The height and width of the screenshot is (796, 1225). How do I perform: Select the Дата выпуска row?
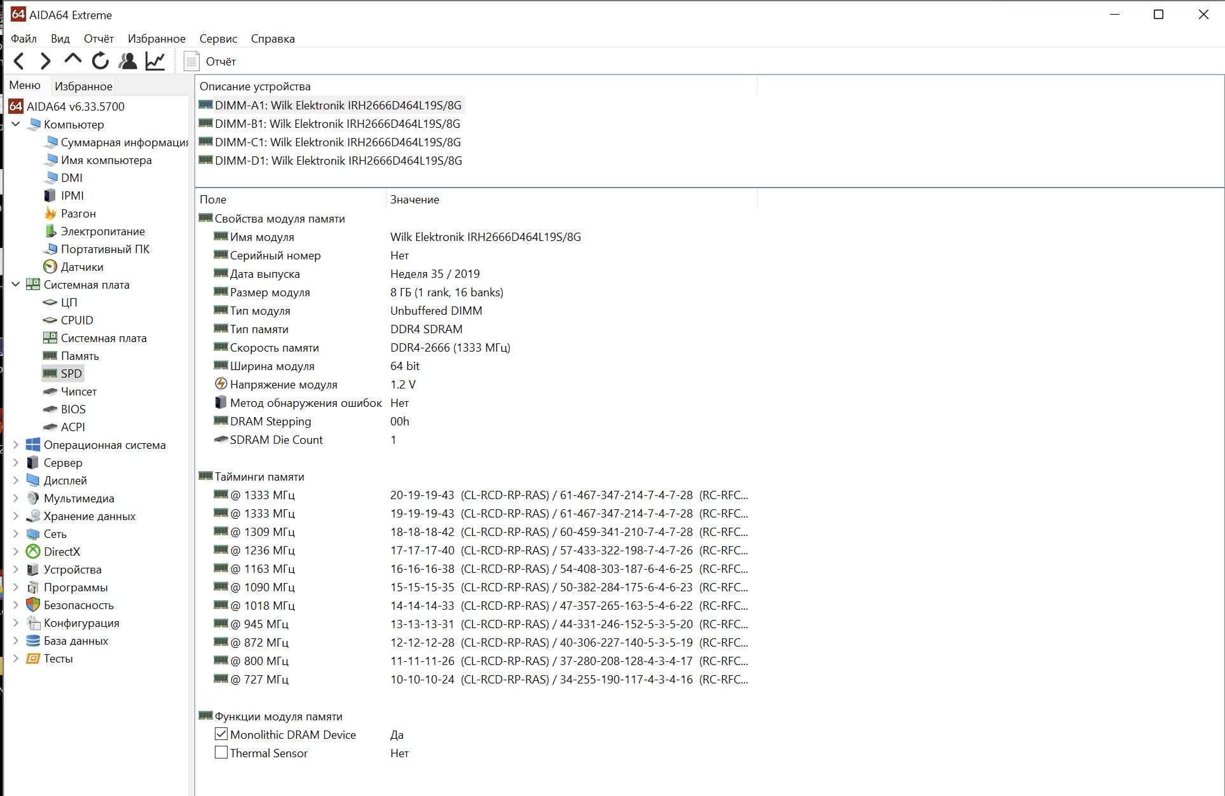point(347,273)
